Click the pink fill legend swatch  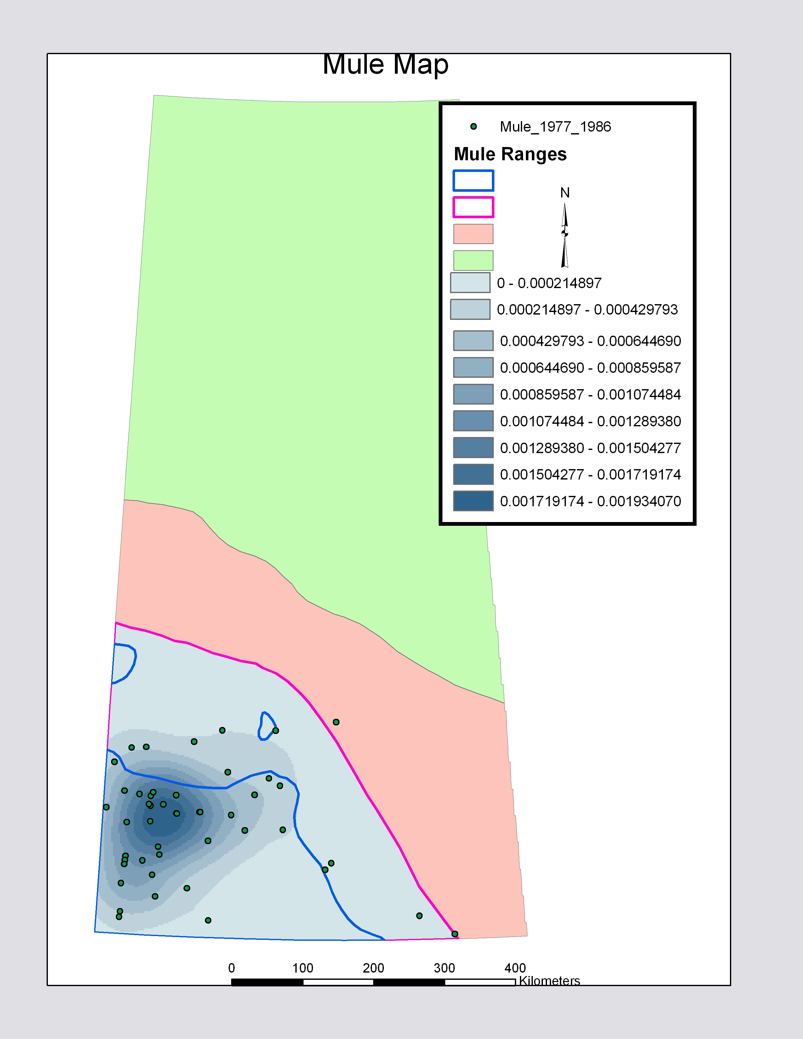point(473,234)
